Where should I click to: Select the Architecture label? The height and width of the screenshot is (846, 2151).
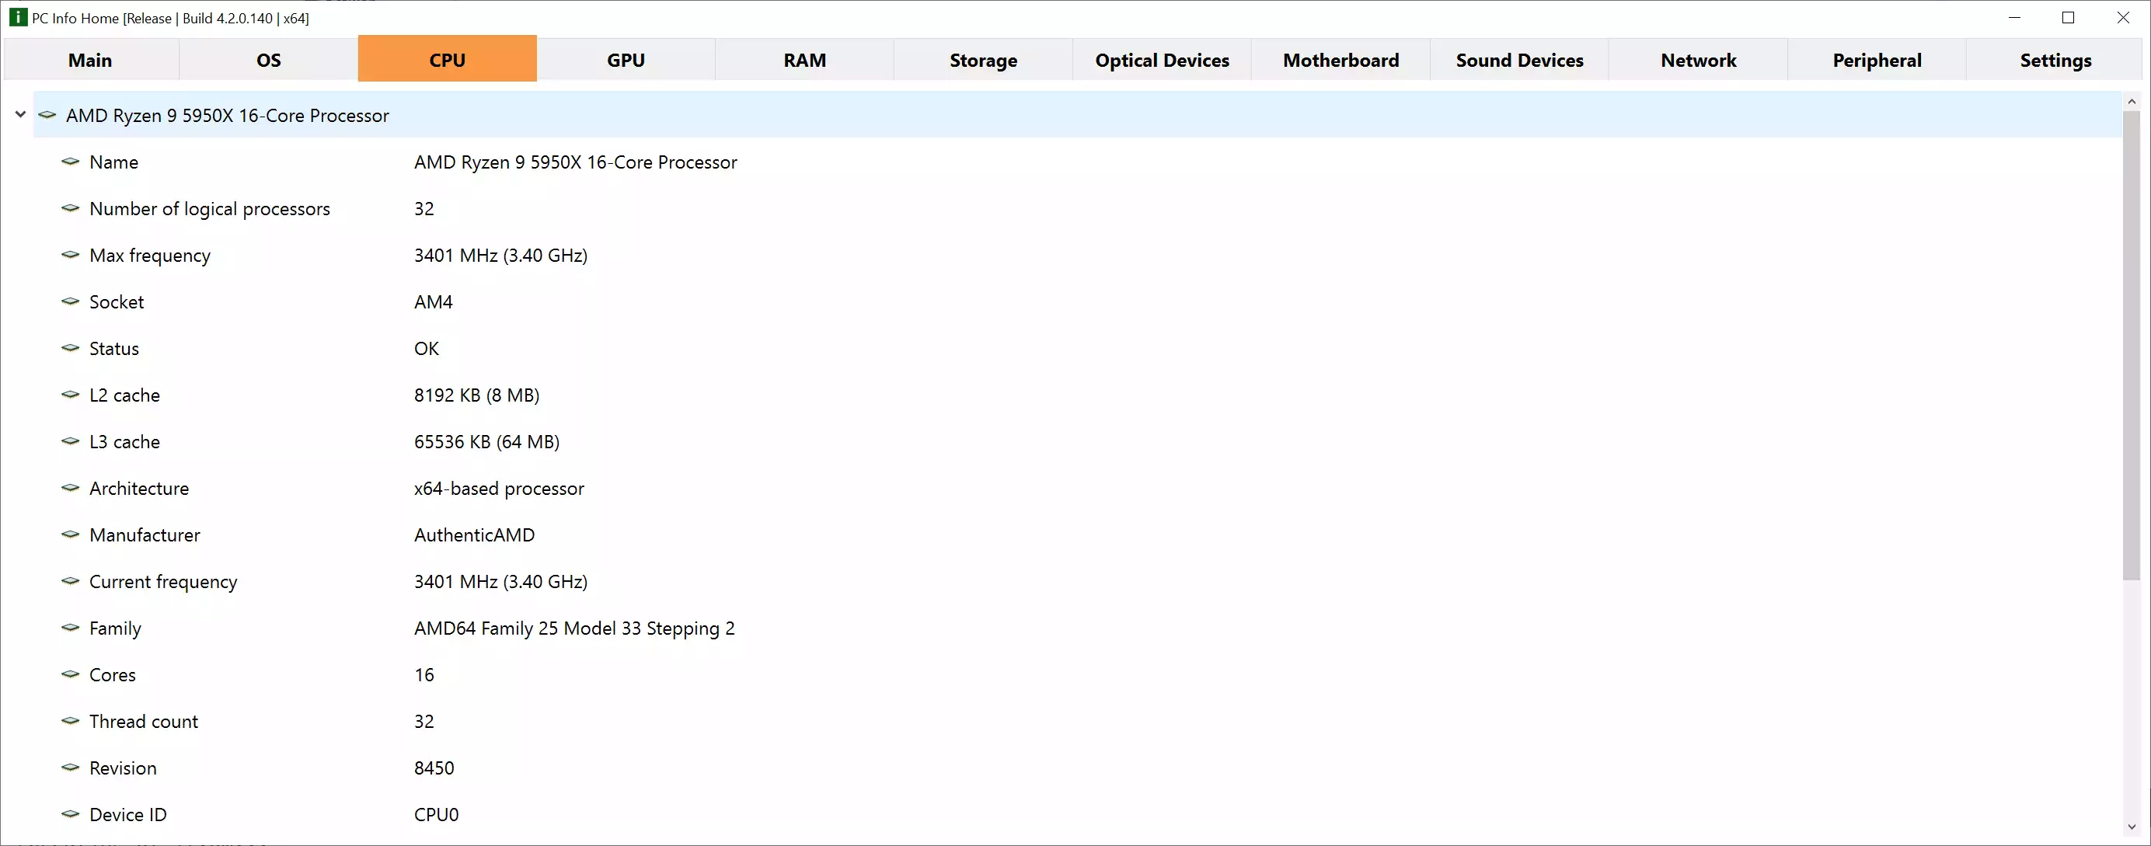click(x=138, y=489)
